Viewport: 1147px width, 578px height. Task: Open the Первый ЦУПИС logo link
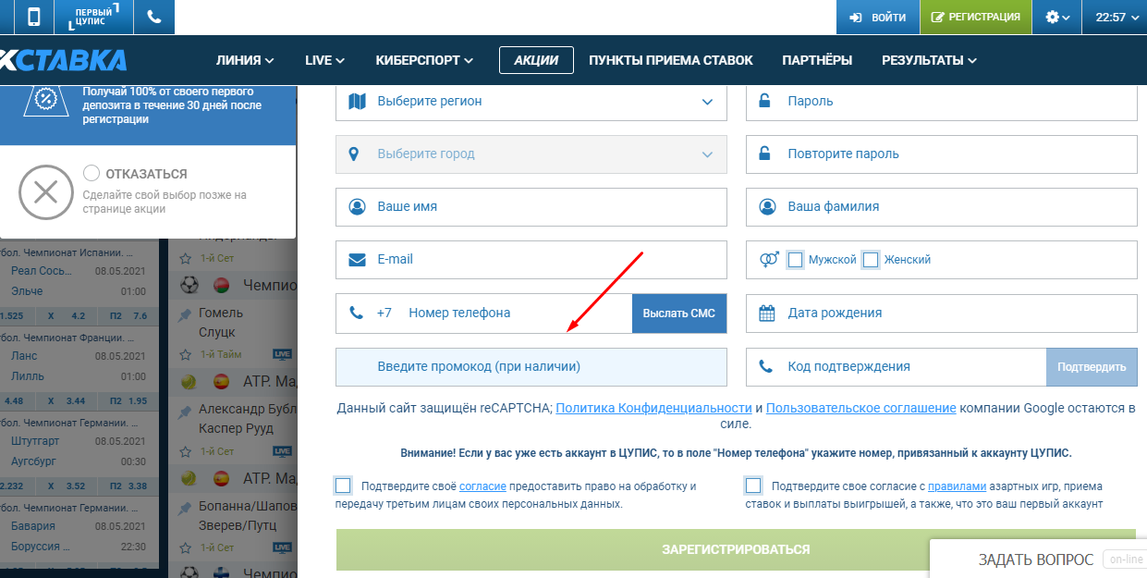point(93,17)
